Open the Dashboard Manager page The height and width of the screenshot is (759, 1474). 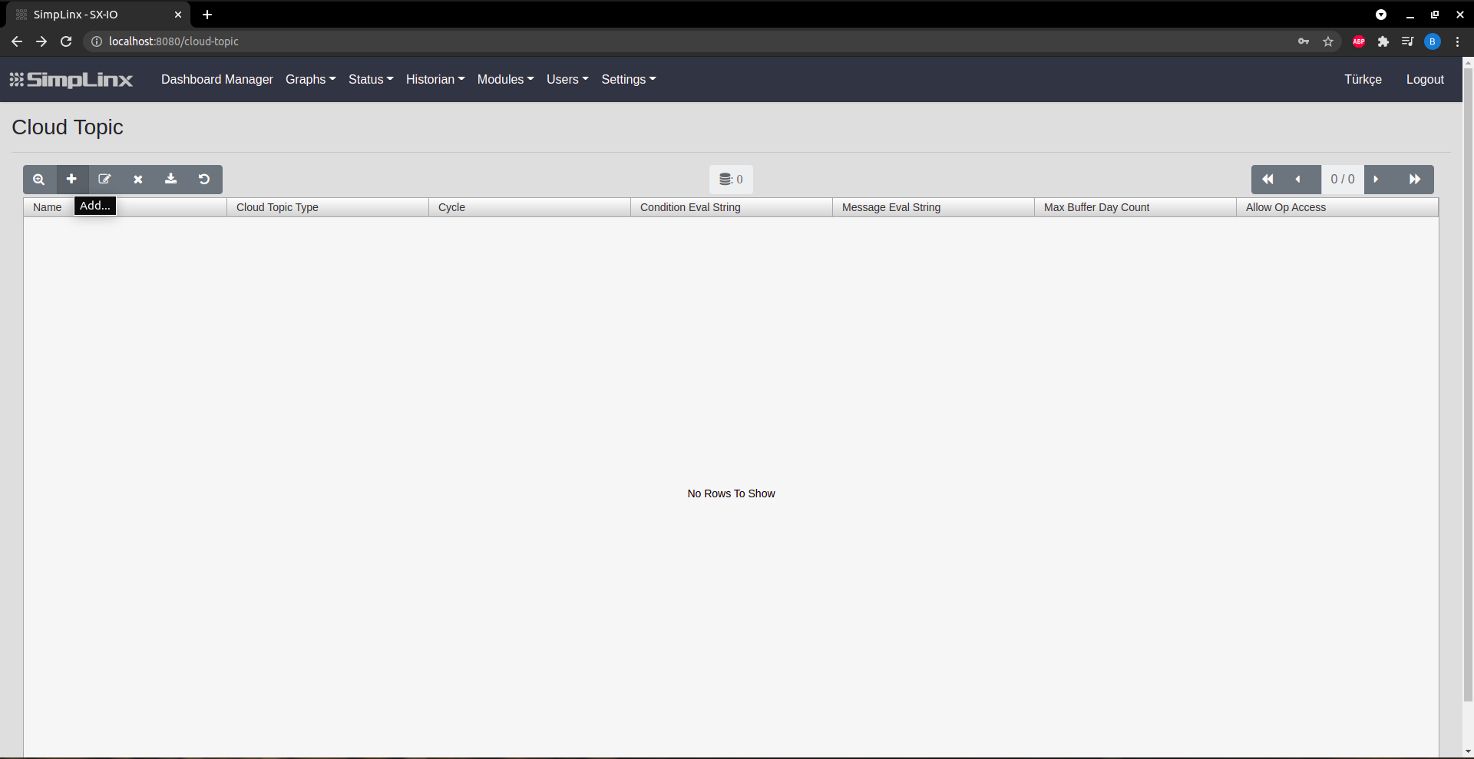point(217,80)
